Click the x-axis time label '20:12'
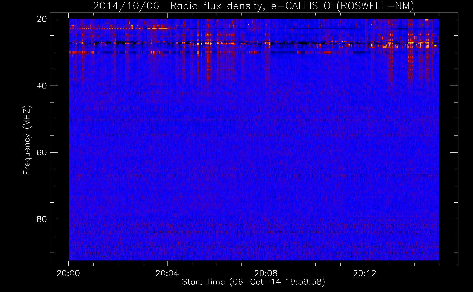 tap(365, 274)
